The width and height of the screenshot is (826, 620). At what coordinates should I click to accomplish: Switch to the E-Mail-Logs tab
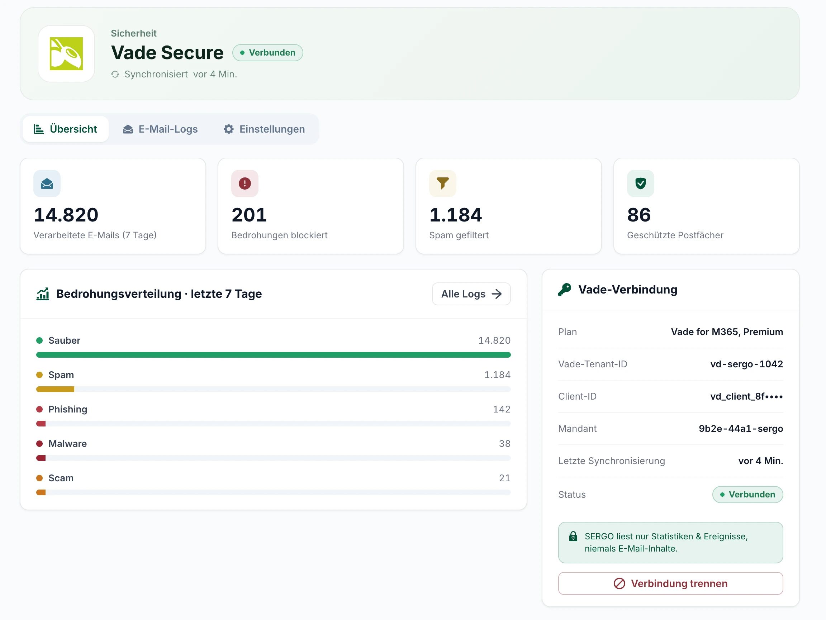[x=160, y=129]
